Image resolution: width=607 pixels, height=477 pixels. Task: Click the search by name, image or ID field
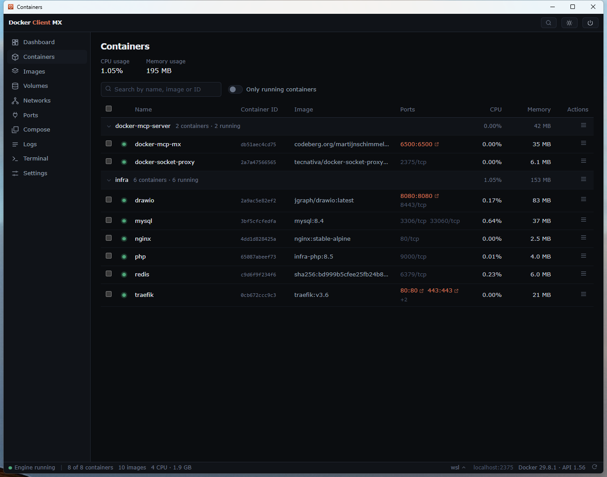(x=161, y=90)
